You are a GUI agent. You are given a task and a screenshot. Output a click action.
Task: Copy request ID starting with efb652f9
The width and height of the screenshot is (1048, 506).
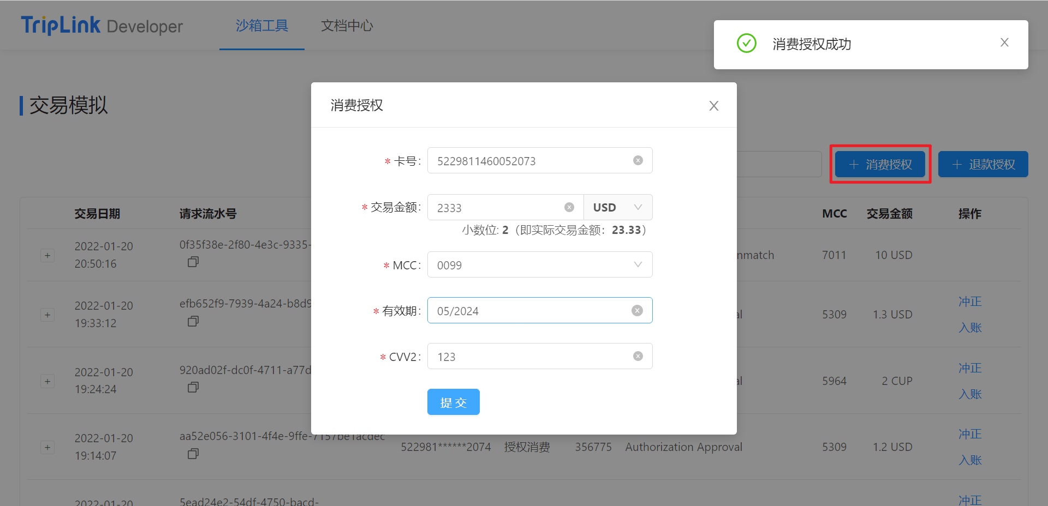tap(193, 321)
